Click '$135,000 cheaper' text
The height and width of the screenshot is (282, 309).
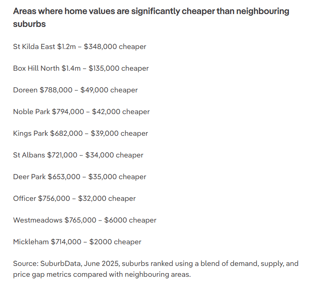[119, 69]
